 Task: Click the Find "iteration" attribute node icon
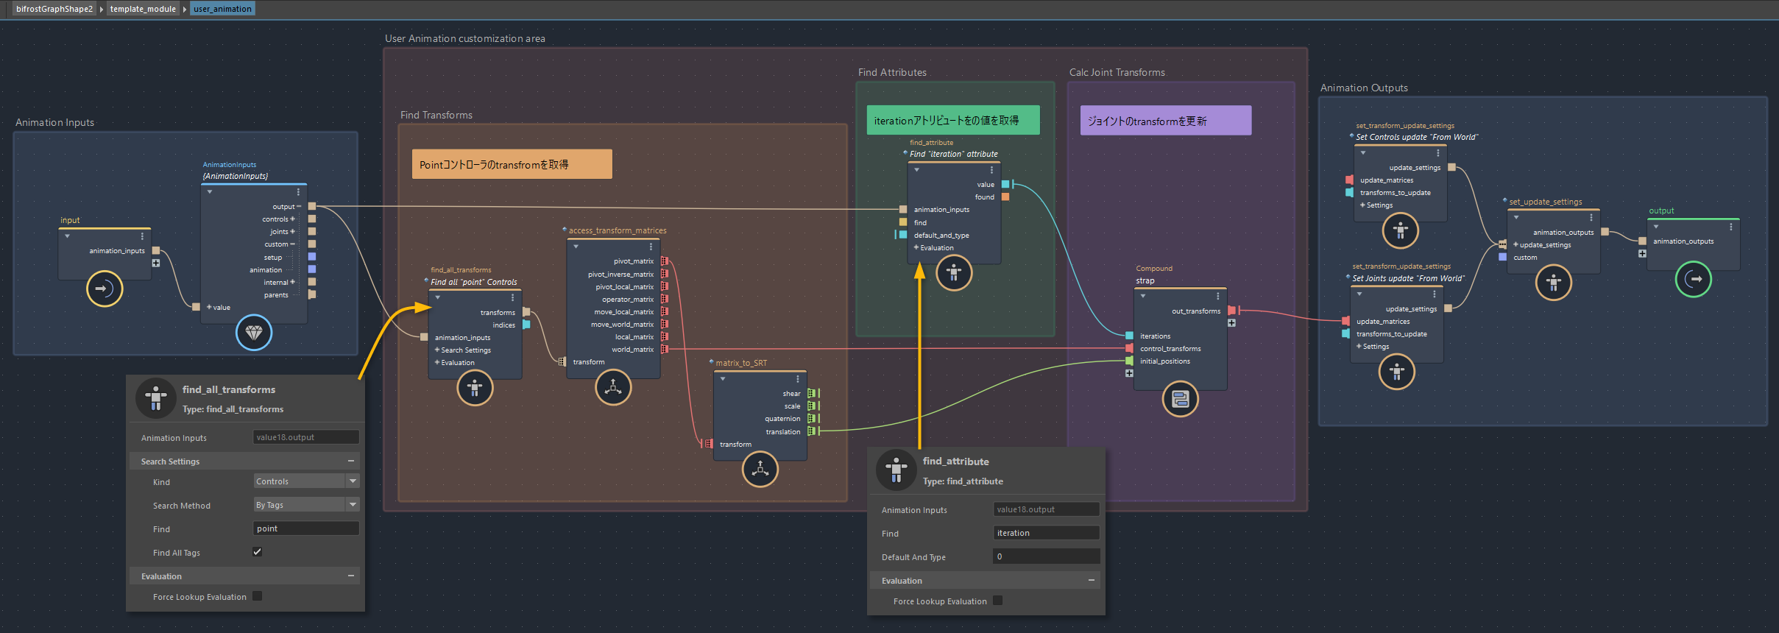click(954, 273)
